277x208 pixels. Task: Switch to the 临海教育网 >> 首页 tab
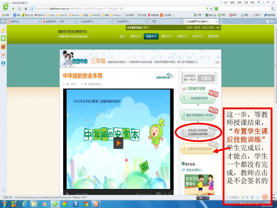click(59, 21)
